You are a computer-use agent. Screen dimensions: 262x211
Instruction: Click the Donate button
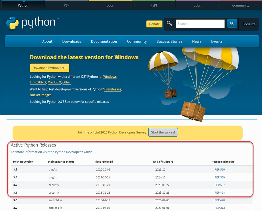[154, 24]
